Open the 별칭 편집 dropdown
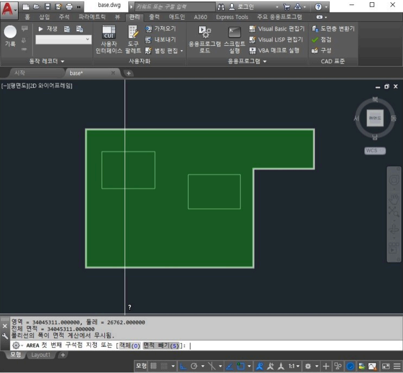Viewport: 403px width, 373px height. (182, 51)
